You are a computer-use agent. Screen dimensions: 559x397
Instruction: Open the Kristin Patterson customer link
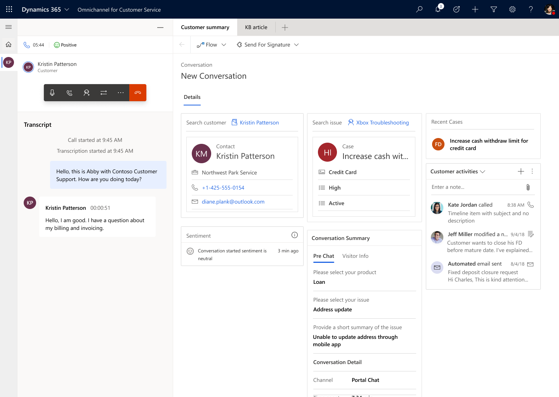(x=259, y=123)
